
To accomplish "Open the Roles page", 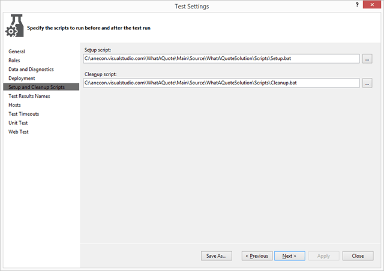I will point(14,61).
